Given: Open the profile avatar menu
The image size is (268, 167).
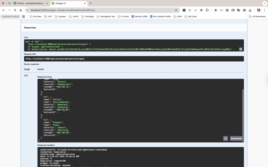Looking at the screenshot, I should 259,10.
